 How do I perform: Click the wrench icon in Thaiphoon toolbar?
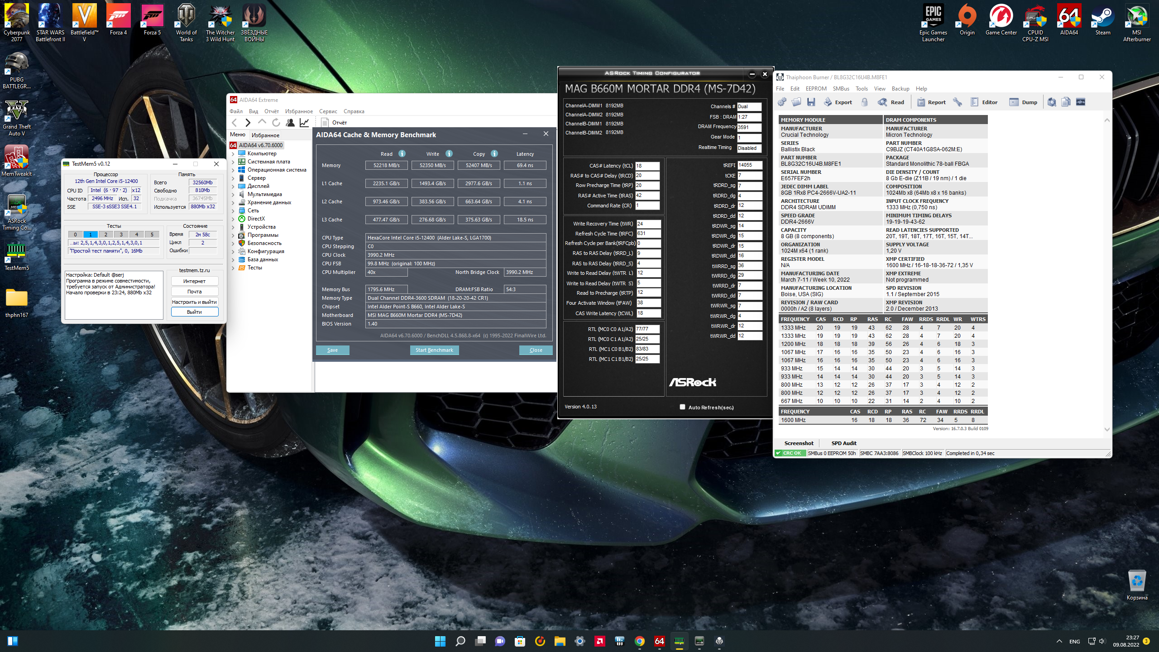tap(957, 102)
